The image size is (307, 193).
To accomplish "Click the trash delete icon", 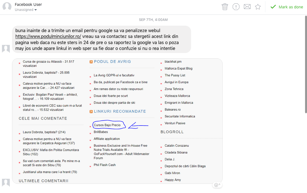I will click(225, 7).
